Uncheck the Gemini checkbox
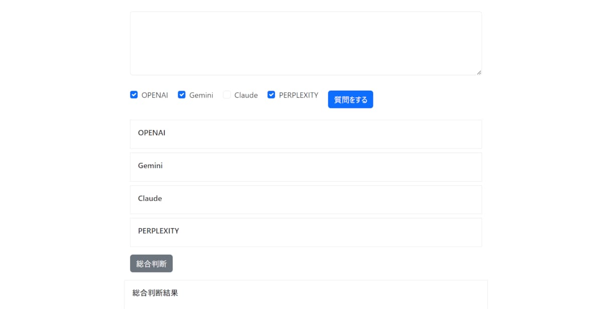 (x=182, y=95)
